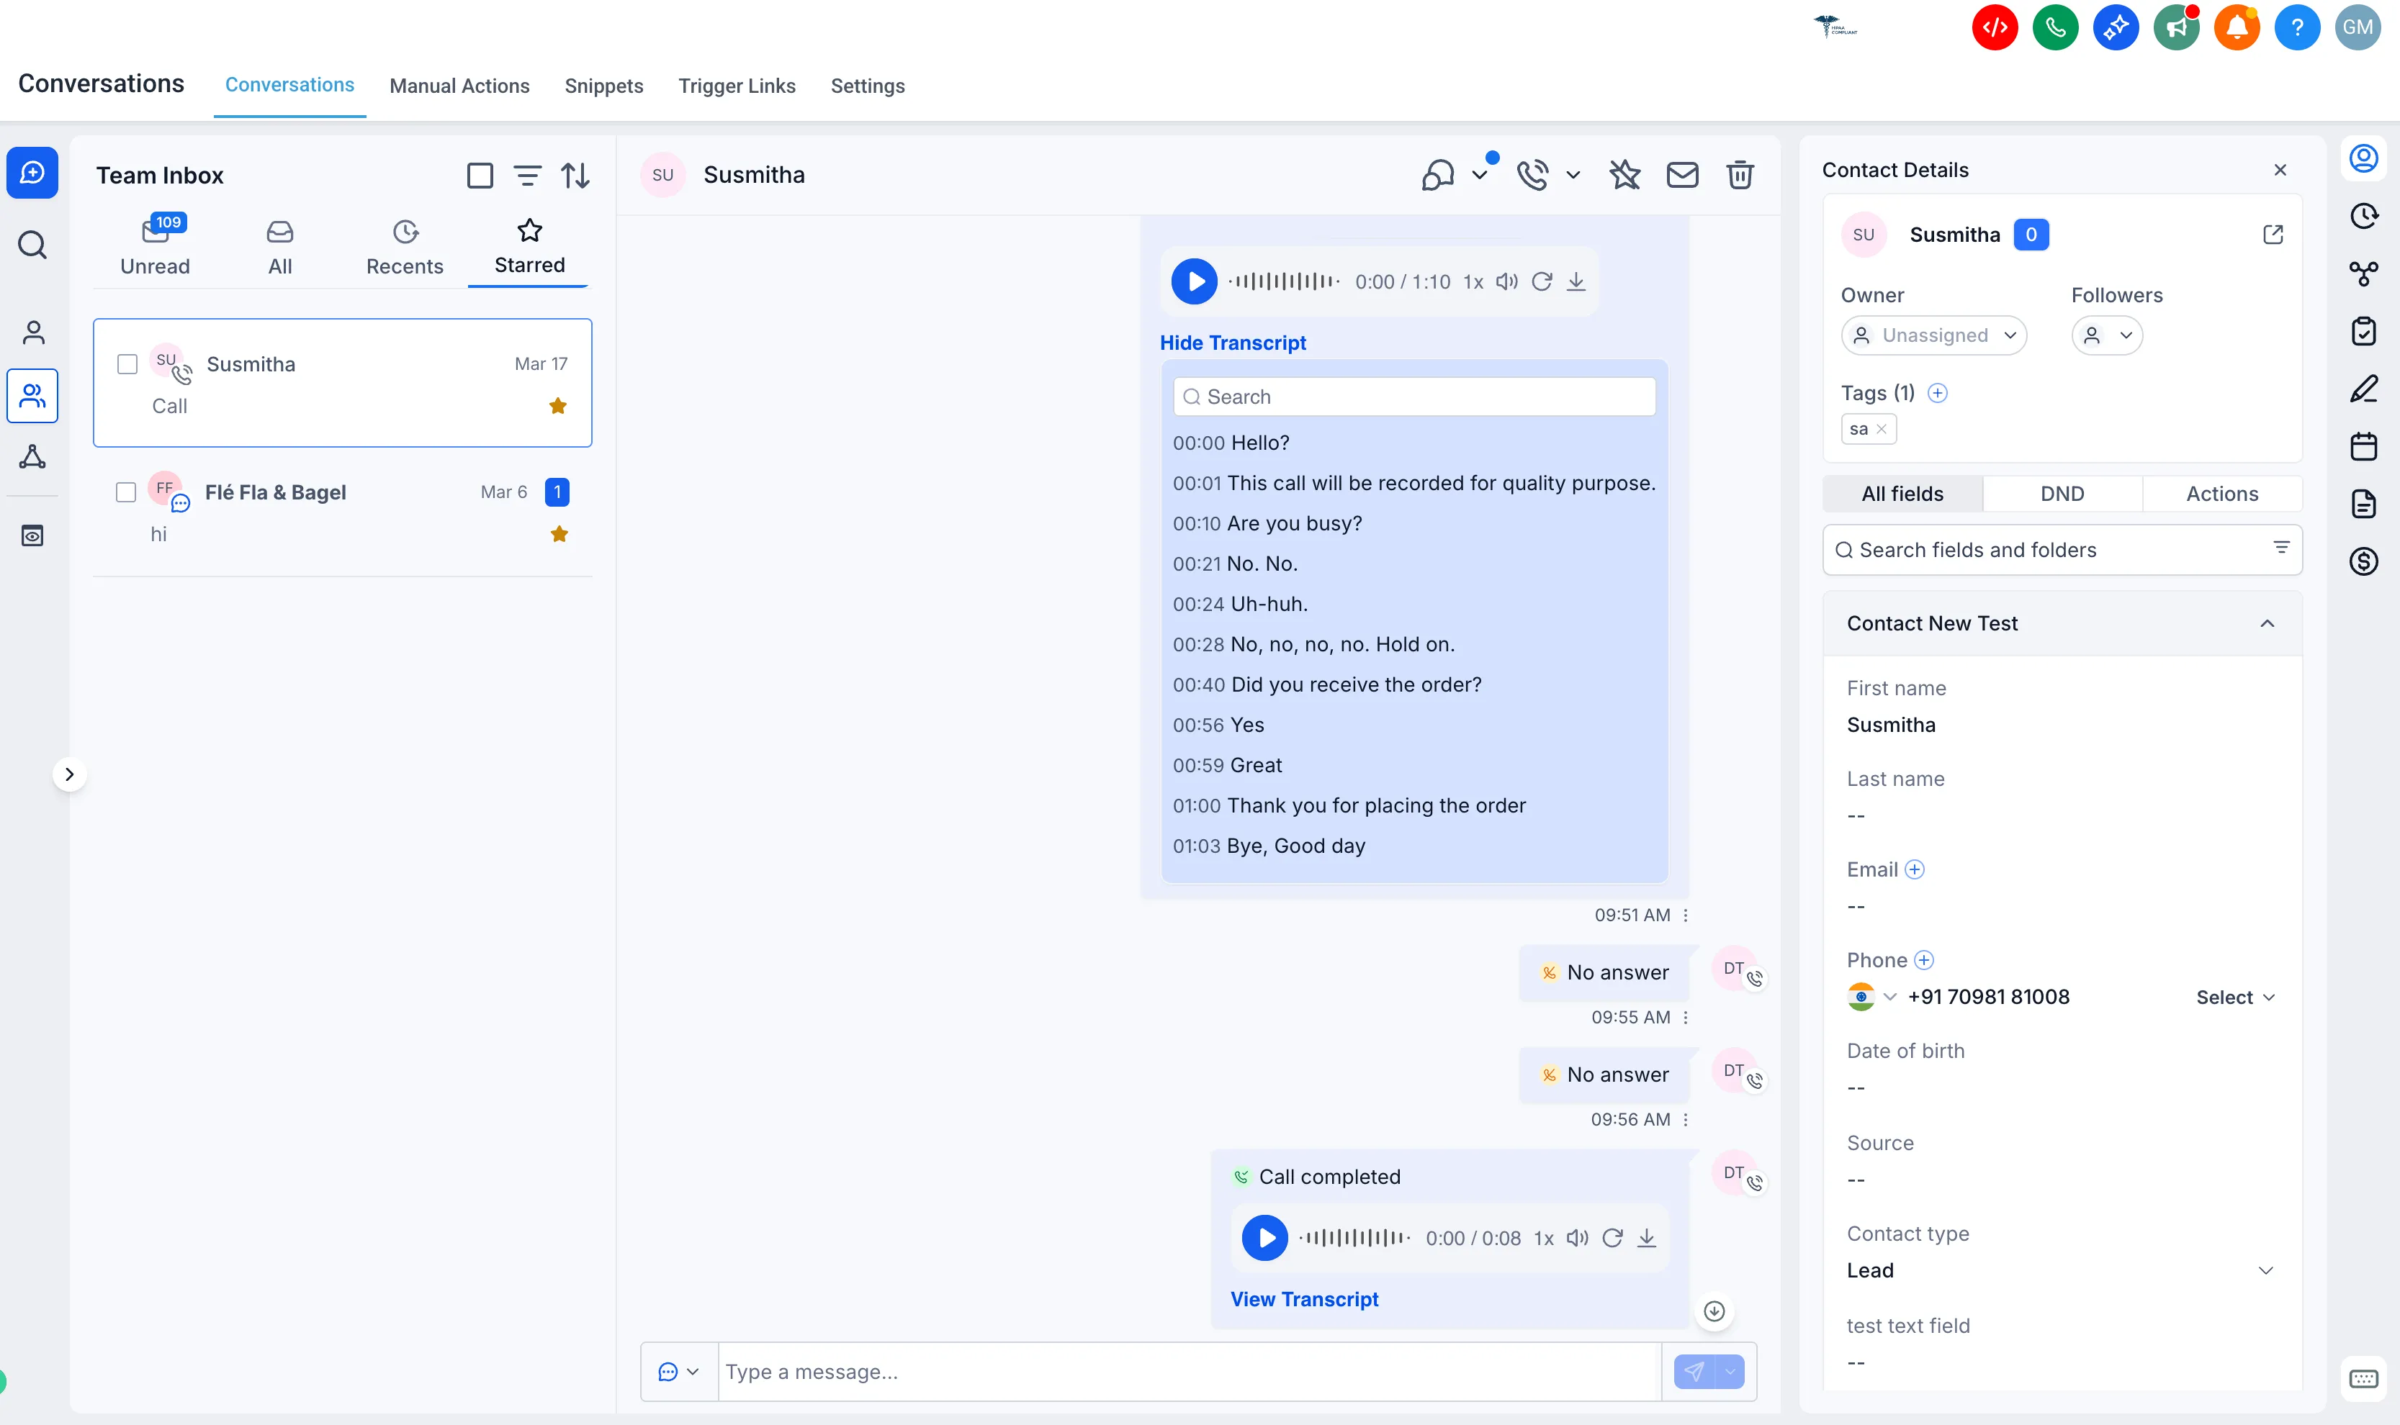Open the Notes panel for Susmitha

coord(2363,388)
